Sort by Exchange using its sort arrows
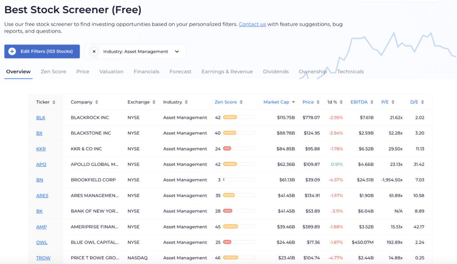This screenshot has width=457, height=264. [154, 102]
